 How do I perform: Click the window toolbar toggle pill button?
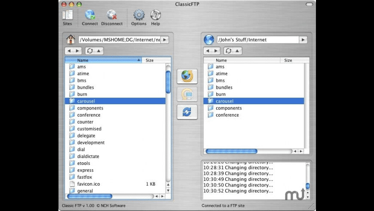tap(310, 4)
